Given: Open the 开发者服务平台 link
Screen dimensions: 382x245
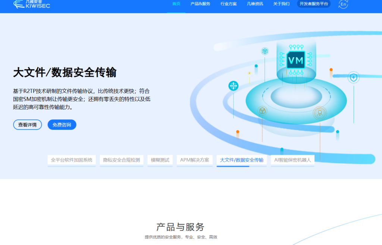Looking at the screenshot, I should click(x=313, y=4).
